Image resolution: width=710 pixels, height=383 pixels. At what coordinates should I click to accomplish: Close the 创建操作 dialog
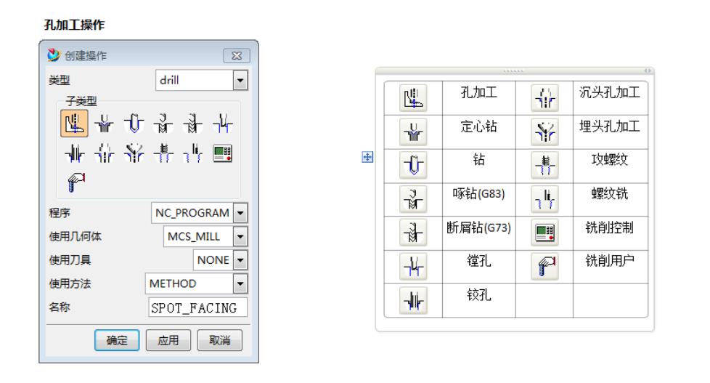pyautogui.click(x=237, y=56)
